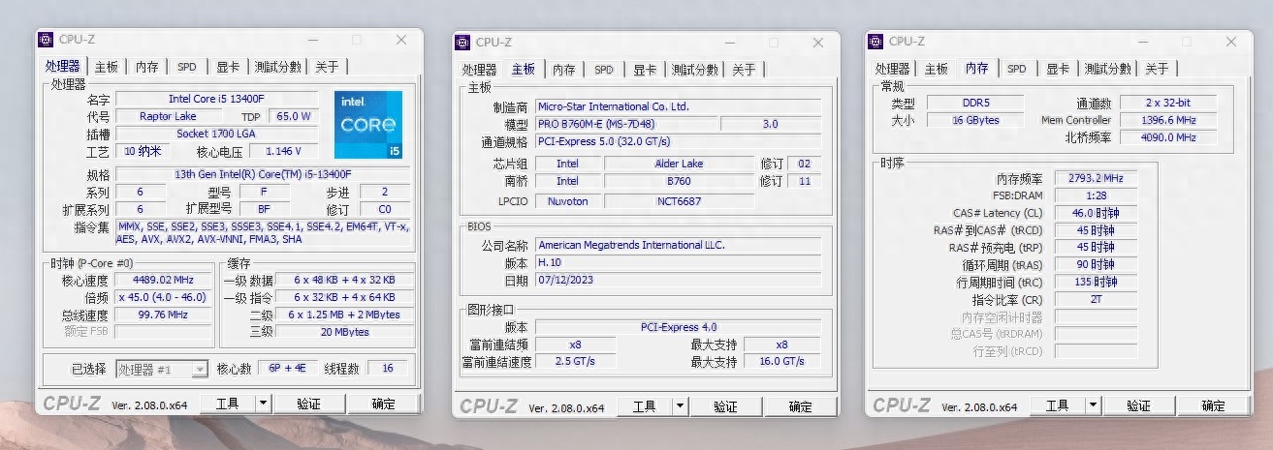Screen dimensions: 1273x450
Task: Click the CPU-Z app icon in left window title bar
Action: pyautogui.click(x=46, y=40)
